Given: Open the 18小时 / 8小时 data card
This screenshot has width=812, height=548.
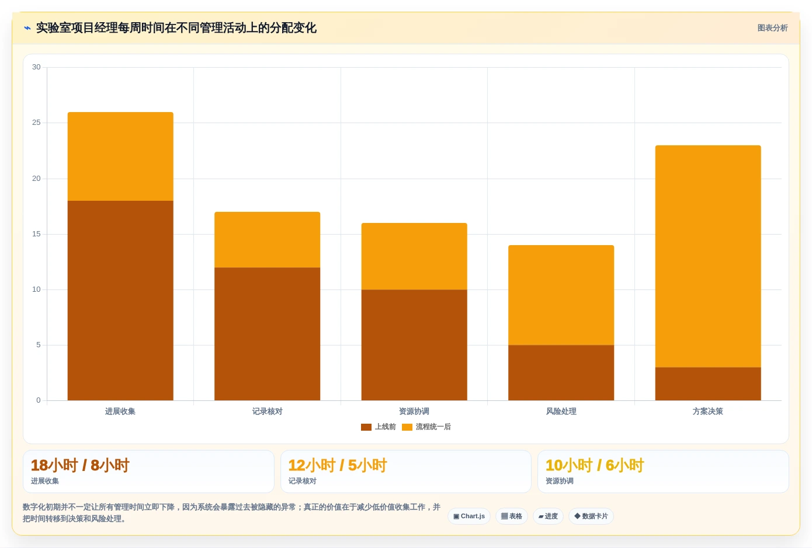Looking at the screenshot, I should pos(149,472).
